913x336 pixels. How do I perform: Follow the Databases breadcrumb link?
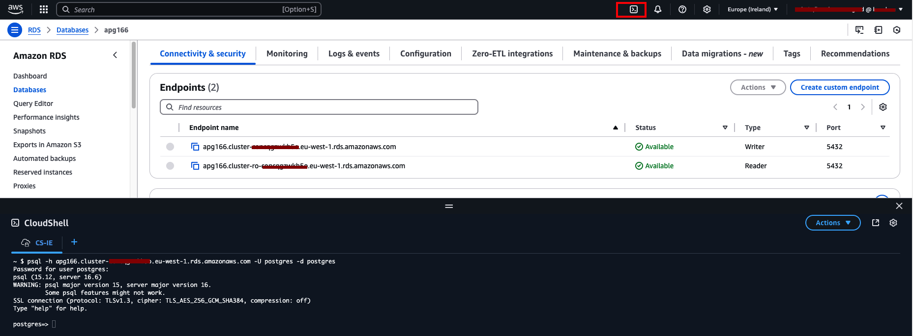pos(72,30)
